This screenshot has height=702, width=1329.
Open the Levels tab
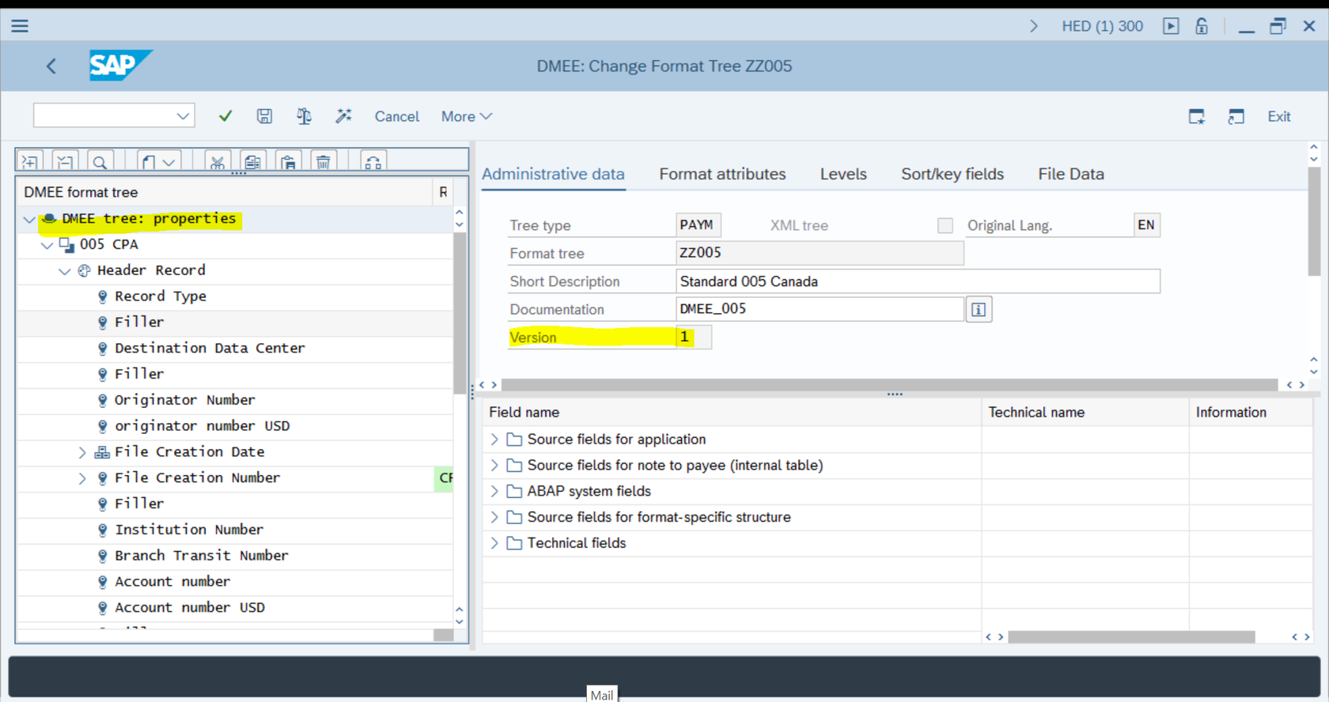[x=843, y=174]
